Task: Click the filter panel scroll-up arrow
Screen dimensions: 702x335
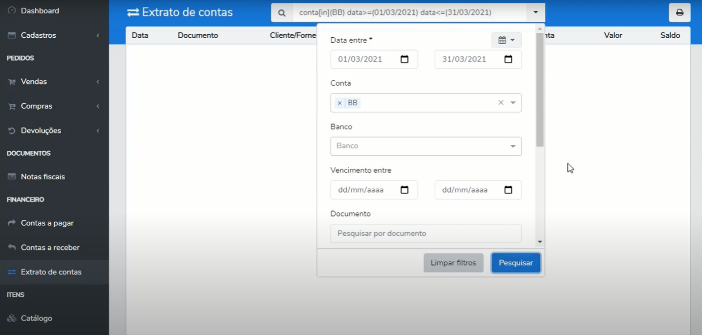Action: point(540,28)
